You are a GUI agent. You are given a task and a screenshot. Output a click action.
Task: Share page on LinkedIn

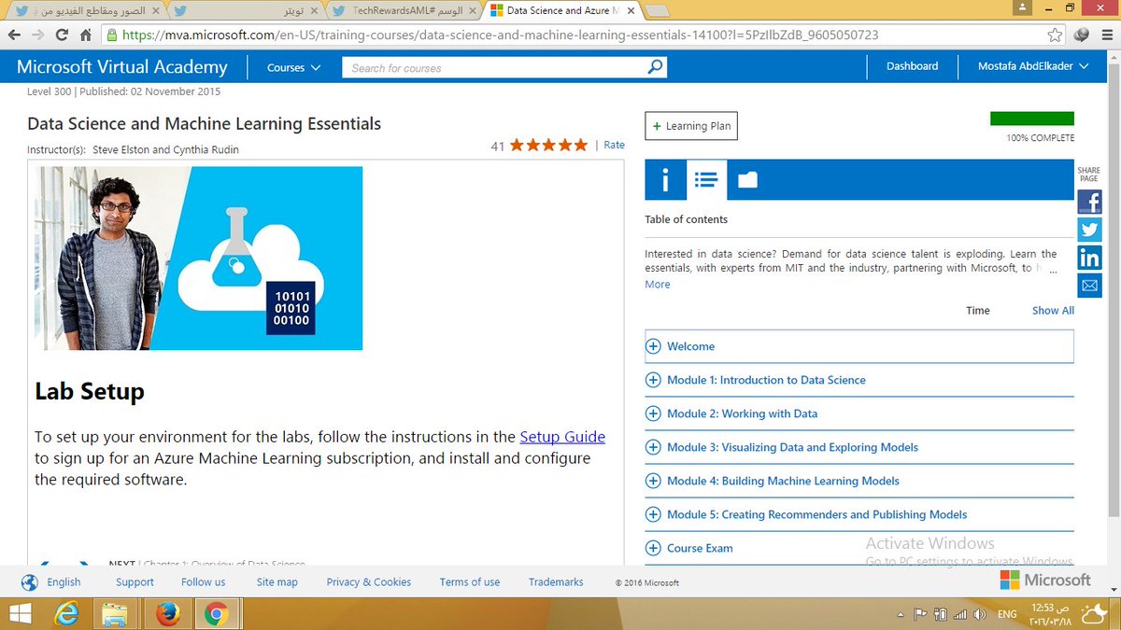tap(1089, 258)
